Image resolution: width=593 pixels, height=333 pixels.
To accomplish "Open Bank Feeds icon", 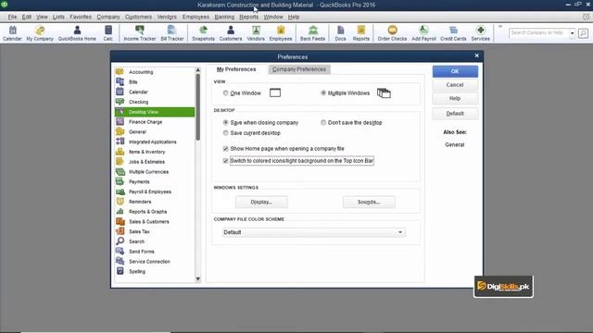I will tap(312, 33).
